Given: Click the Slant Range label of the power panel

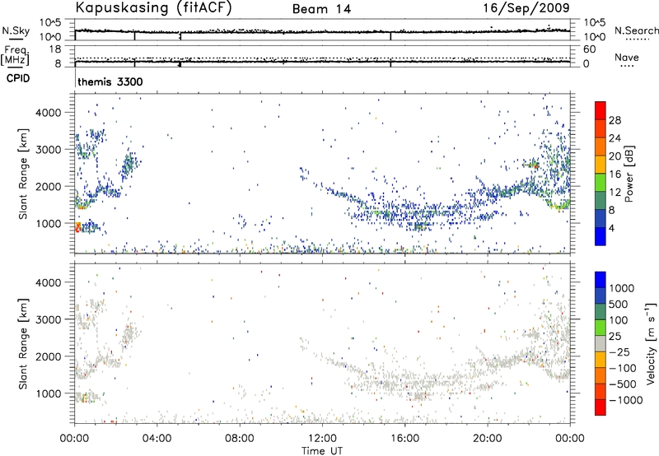Looking at the screenshot, I should (23, 174).
